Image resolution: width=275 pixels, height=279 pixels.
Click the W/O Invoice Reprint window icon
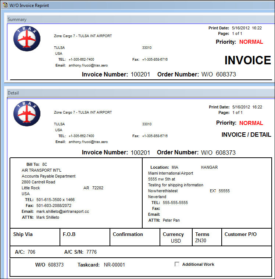[x=5, y=5]
